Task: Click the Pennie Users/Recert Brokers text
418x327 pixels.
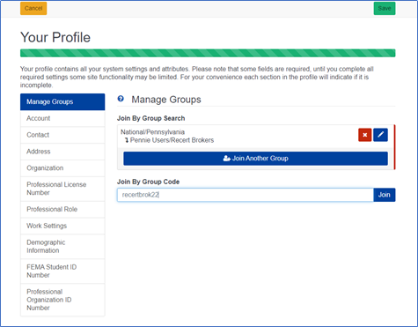Action: 172,140
